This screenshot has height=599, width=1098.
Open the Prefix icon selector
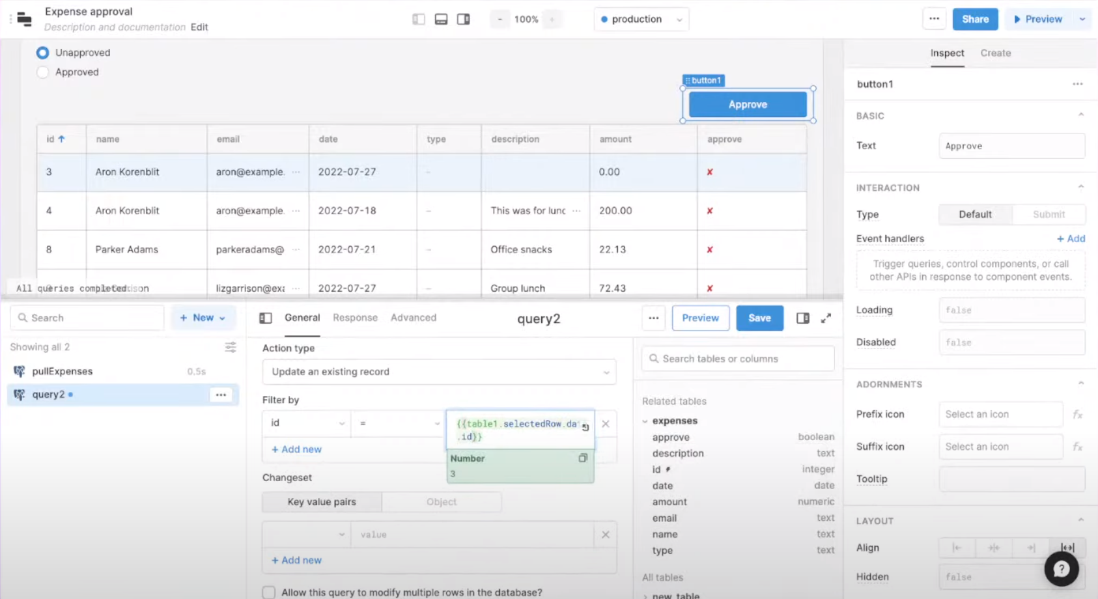pos(1001,414)
